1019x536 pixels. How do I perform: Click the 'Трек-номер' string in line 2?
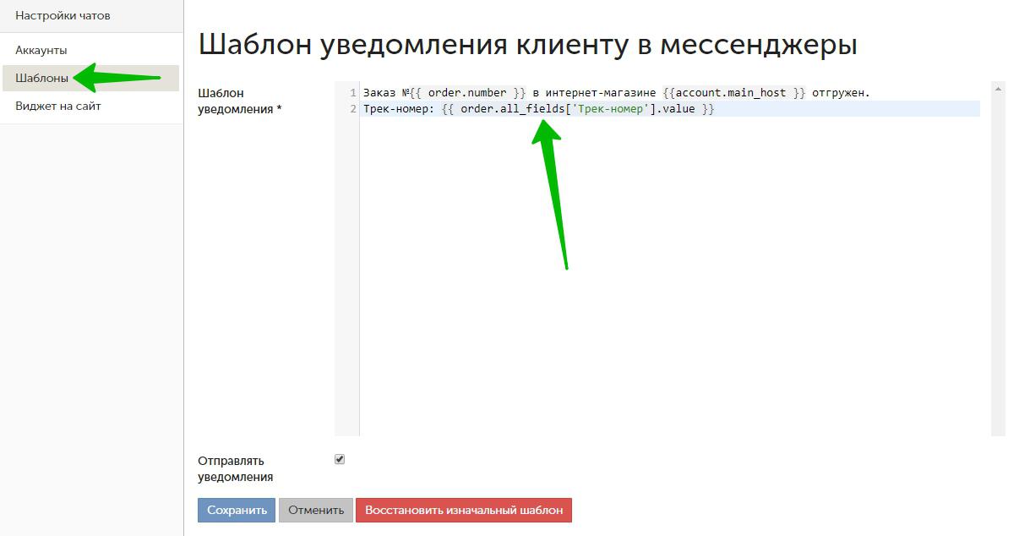click(610, 109)
